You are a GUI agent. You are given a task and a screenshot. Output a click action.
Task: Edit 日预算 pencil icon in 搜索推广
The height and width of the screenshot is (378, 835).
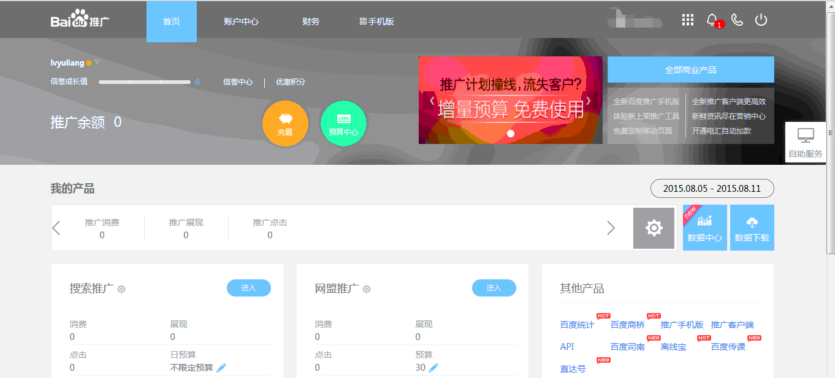pos(221,368)
